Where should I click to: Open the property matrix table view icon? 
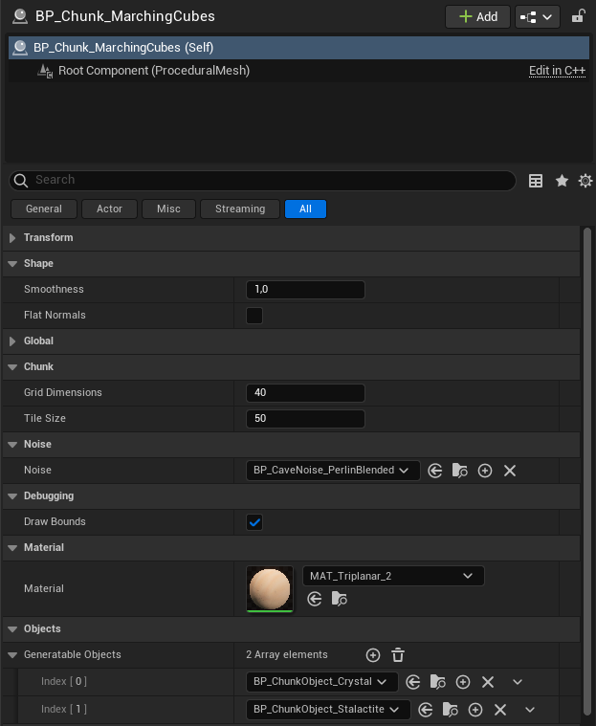click(x=536, y=181)
